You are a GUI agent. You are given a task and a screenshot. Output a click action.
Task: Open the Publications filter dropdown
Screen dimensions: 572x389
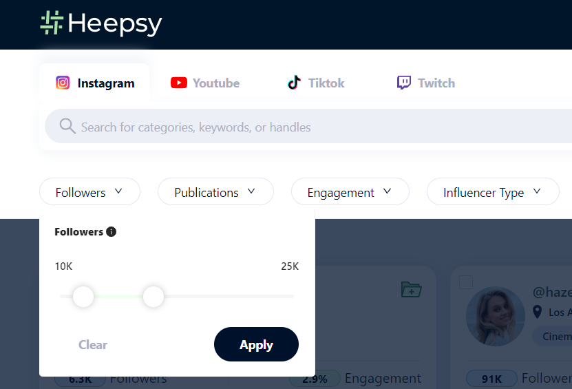point(215,191)
